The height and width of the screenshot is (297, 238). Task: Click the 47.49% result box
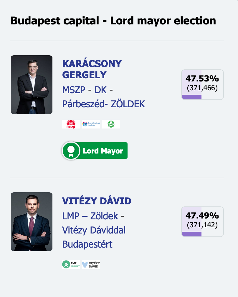click(x=203, y=222)
